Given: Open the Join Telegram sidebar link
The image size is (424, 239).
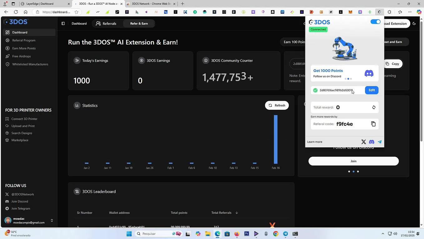Looking at the screenshot, I should point(21,209).
